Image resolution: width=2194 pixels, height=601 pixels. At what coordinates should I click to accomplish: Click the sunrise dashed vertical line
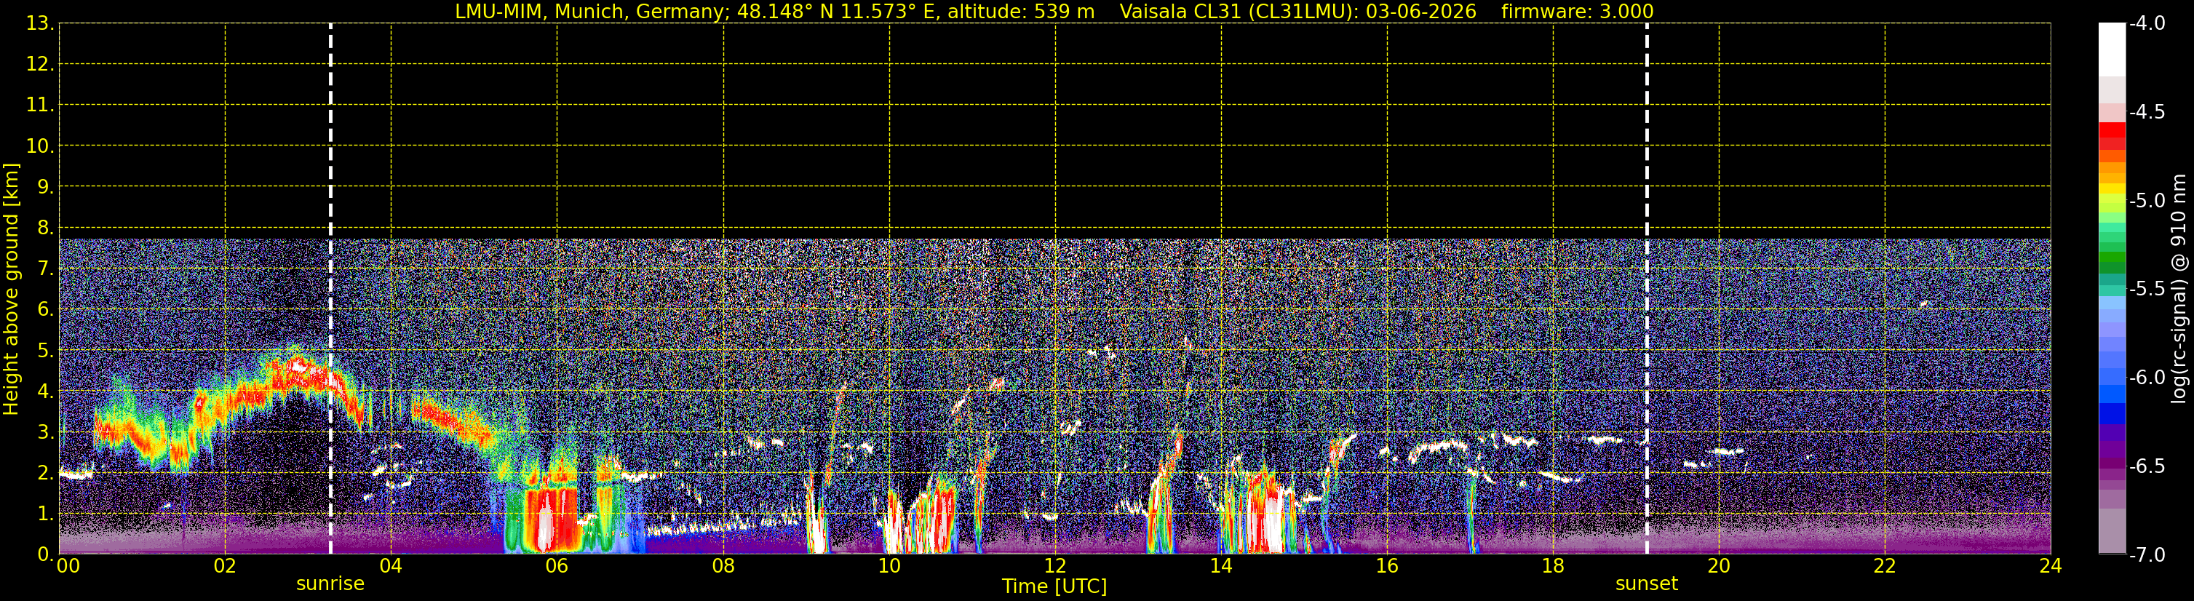click(330, 289)
